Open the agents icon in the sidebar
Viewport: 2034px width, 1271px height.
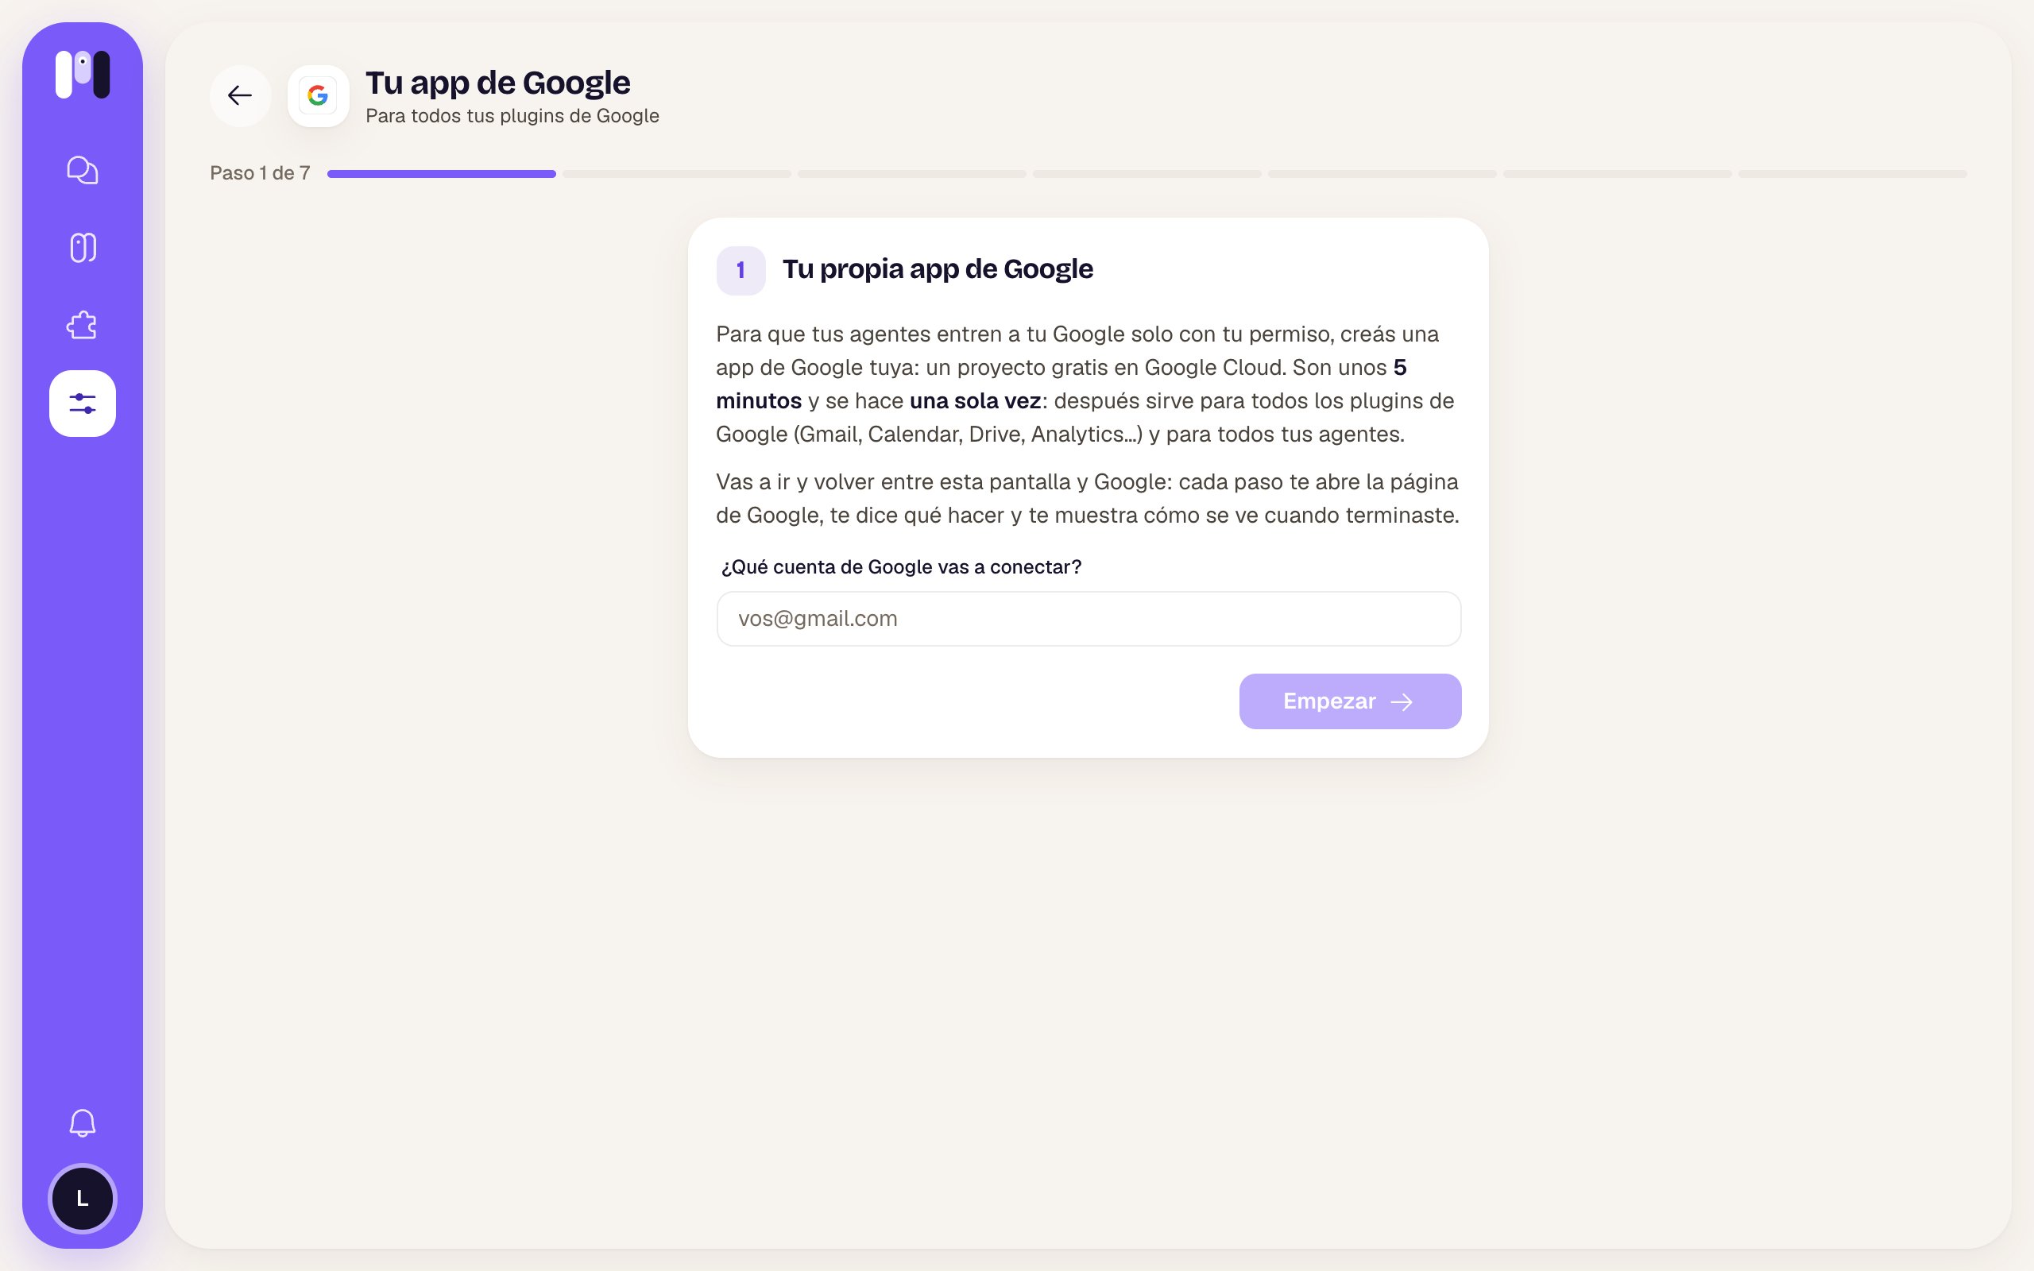83,247
